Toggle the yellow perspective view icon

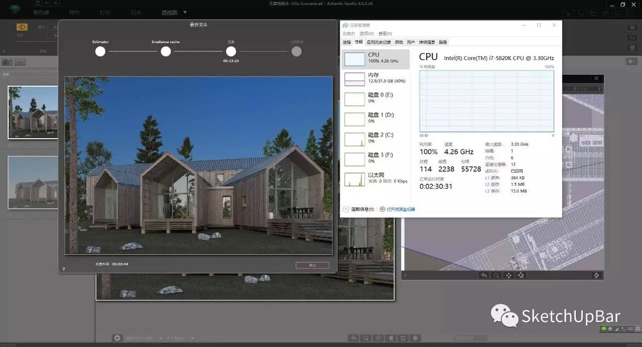point(22,27)
